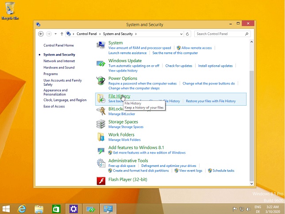Image resolution: width=285 pixels, height=214 pixels.
Task: Open the network tray icon
Action: tap(242, 209)
